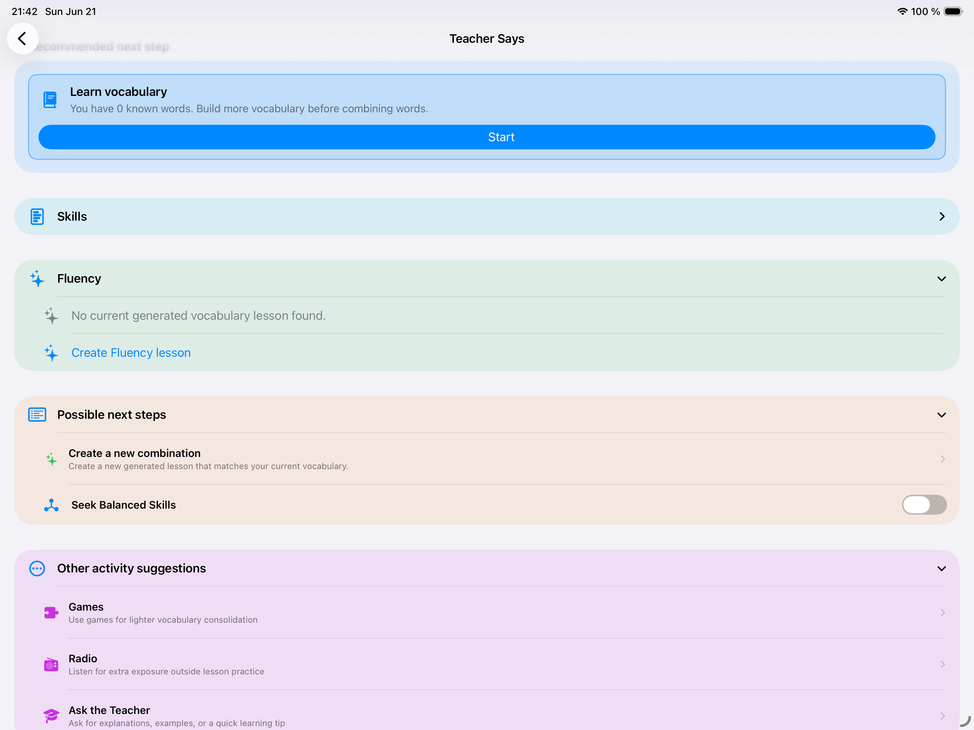Screen dimensions: 974x730
Task: Collapse Other activity suggestions chevron
Action: [x=942, y=569]
